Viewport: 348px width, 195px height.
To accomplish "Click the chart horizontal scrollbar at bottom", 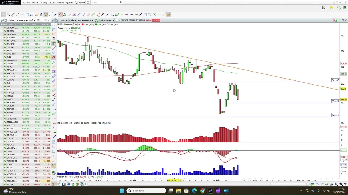I will 198,184.
